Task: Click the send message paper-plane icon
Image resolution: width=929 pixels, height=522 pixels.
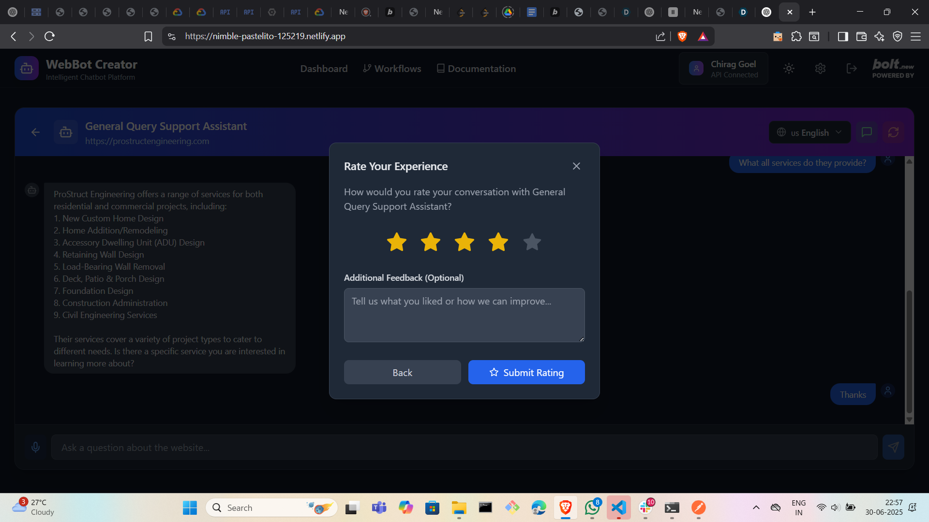Action: point(893,448)
